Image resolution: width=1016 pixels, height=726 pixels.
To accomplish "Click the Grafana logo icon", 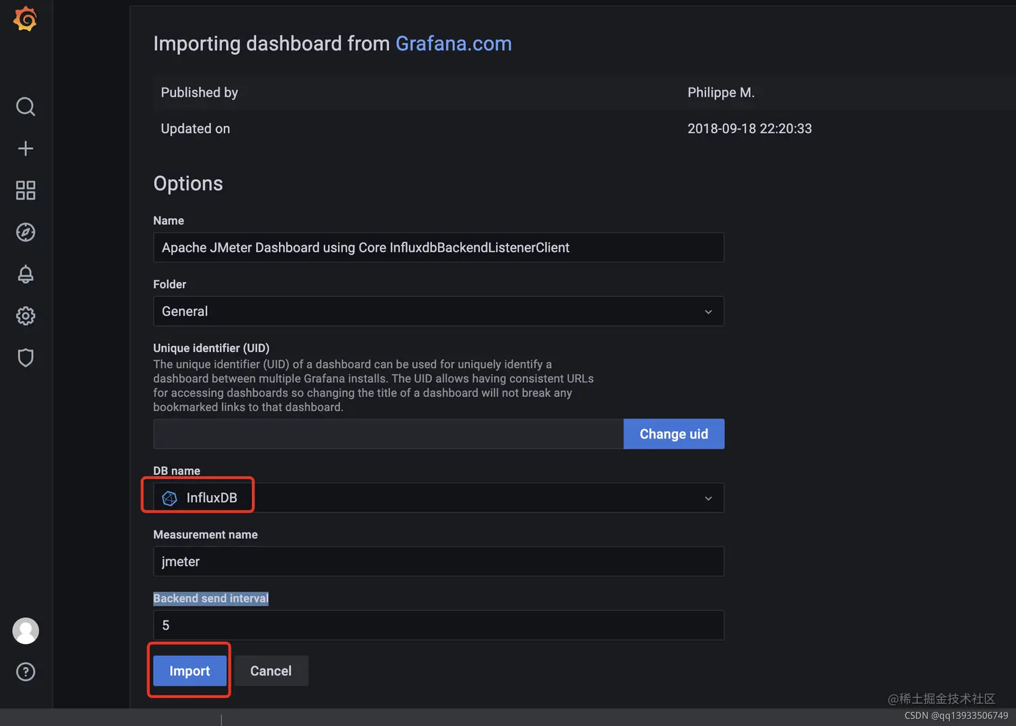I will click(25, 19).
